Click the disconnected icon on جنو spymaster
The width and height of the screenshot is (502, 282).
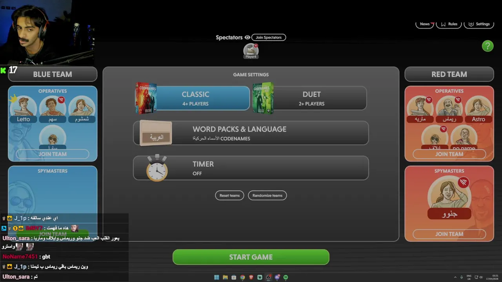(x=464, y=183)
